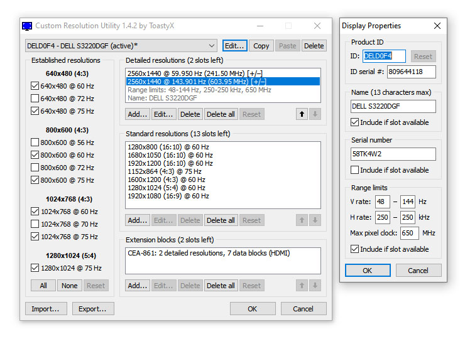
Task: Add a detailed resolution
Action: pos(138,114)
